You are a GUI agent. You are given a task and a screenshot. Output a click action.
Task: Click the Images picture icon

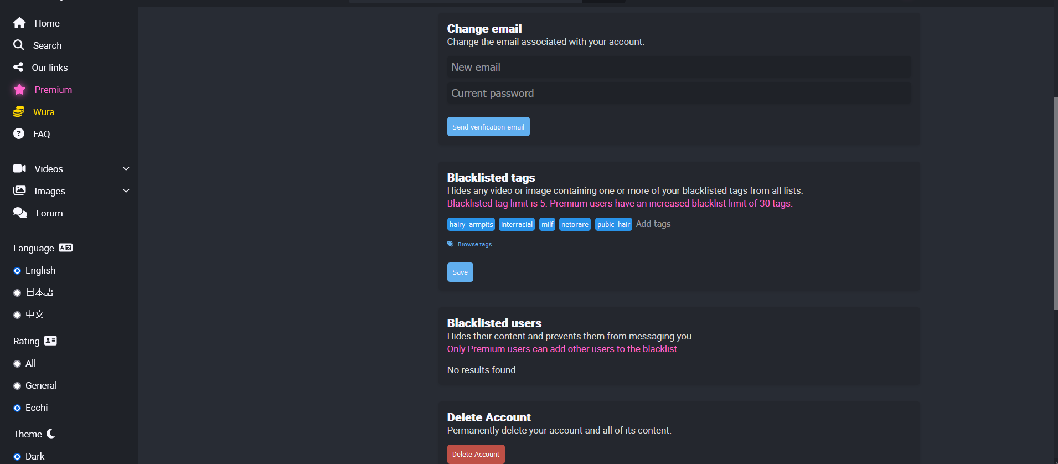click(20, 190)
